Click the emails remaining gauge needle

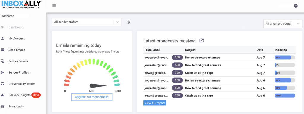(x=98, y=85)
